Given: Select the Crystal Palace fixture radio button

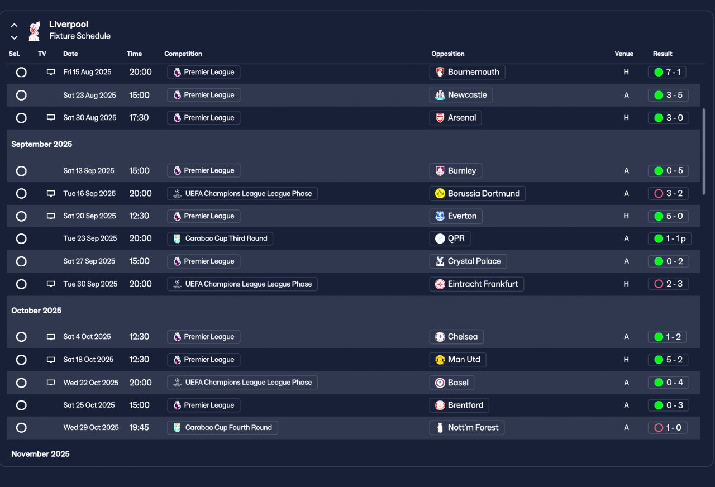Looking at the screenshot, I should click(21, 261).
